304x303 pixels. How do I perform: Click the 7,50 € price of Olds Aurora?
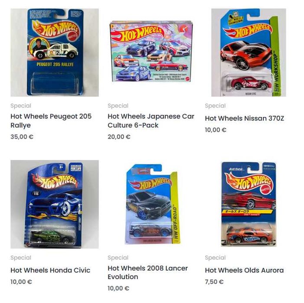click(x=214, y=282)
